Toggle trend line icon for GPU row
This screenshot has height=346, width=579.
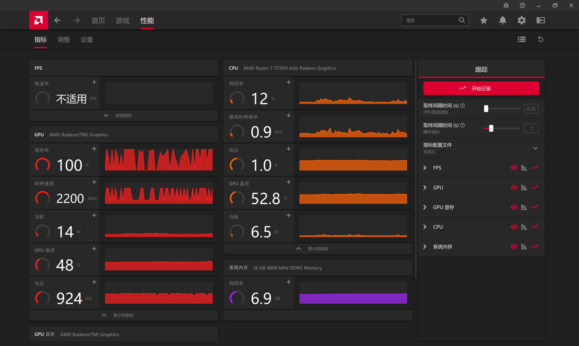534,187
